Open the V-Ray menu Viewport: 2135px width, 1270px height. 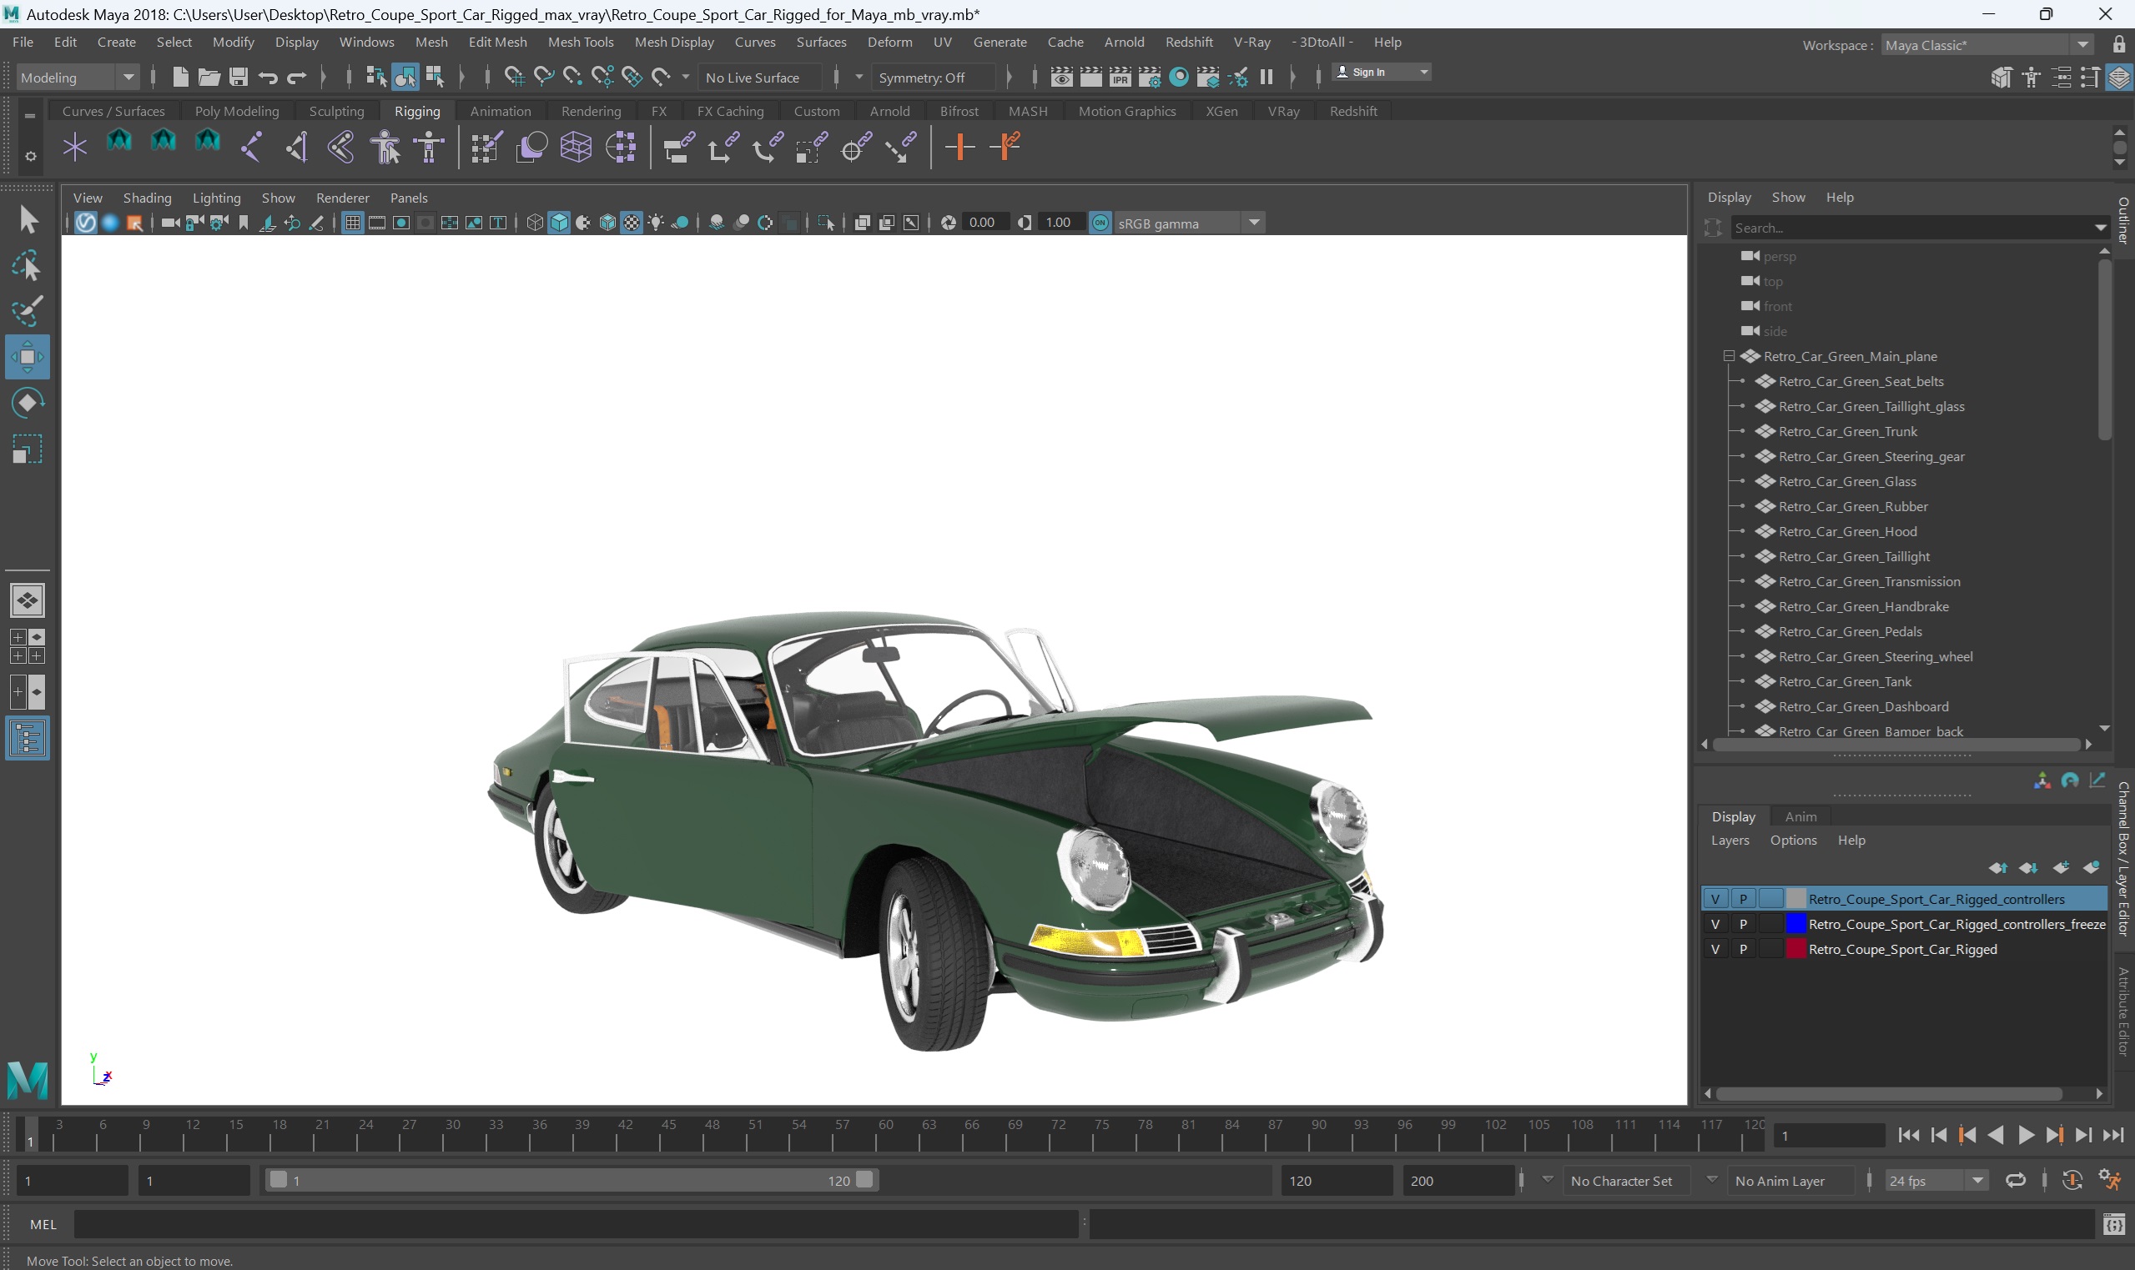point(1251,41)
